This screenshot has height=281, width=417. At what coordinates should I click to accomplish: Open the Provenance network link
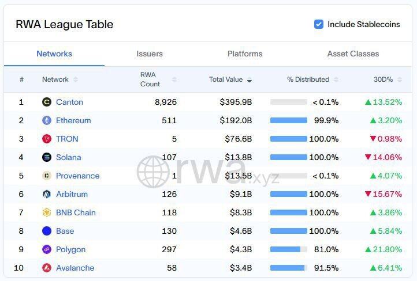(77, 176)
